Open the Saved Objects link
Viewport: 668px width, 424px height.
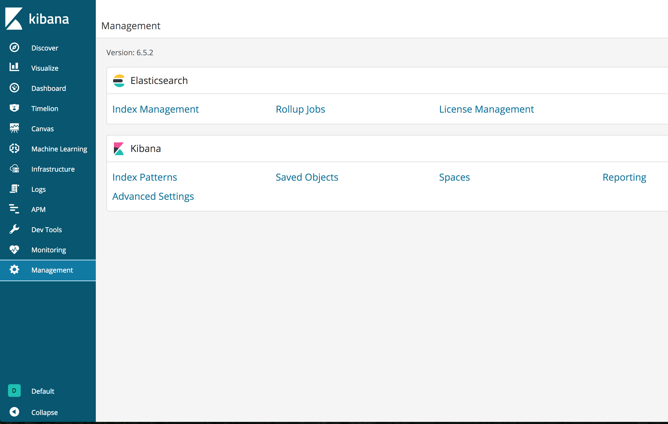(307, 177)
